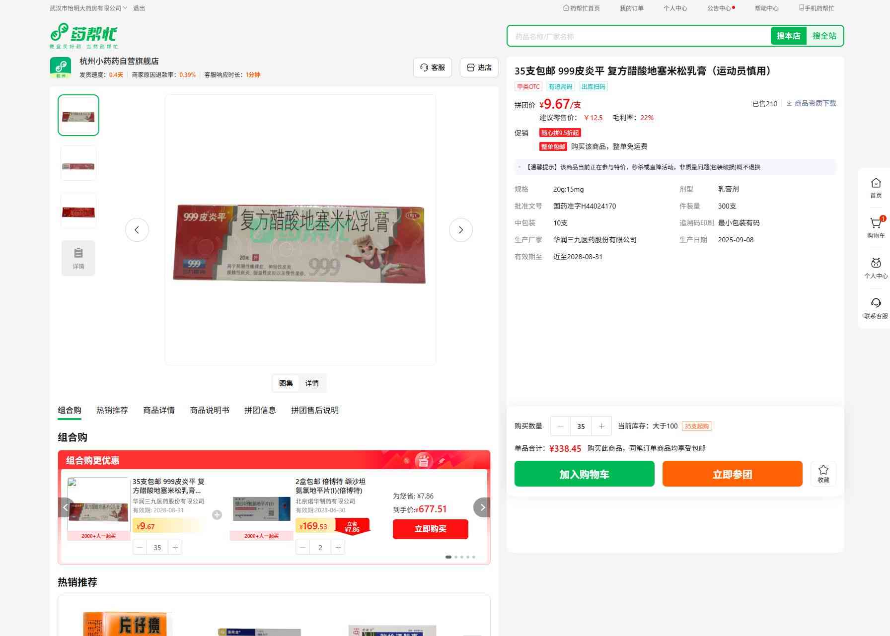Click the green 加入购物车 button
The height and width of the screenshot is (636, 890).
click(584, 474)
